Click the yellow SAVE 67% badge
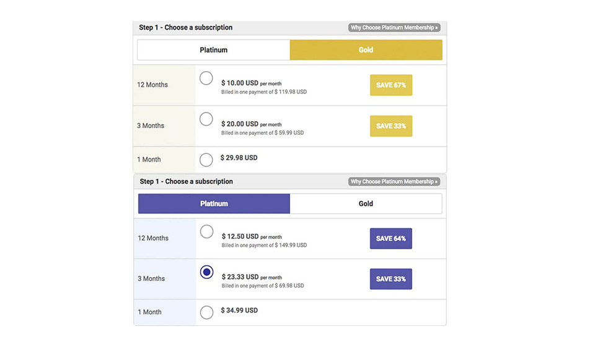 (391, 85)
